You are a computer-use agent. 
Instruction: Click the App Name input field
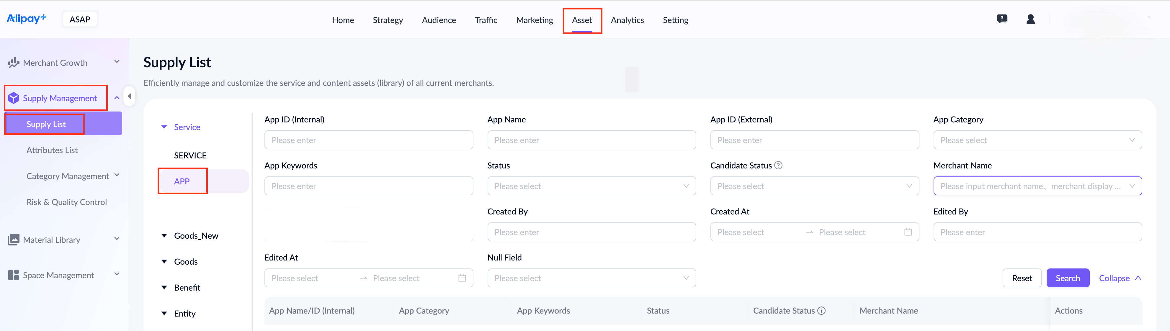[591, 140]
